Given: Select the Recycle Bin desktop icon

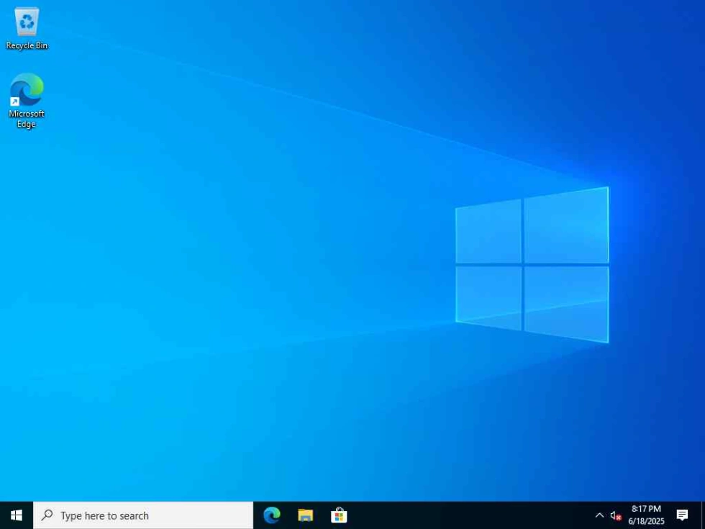Looking at the screenshot, I should (x=27, y=28).
